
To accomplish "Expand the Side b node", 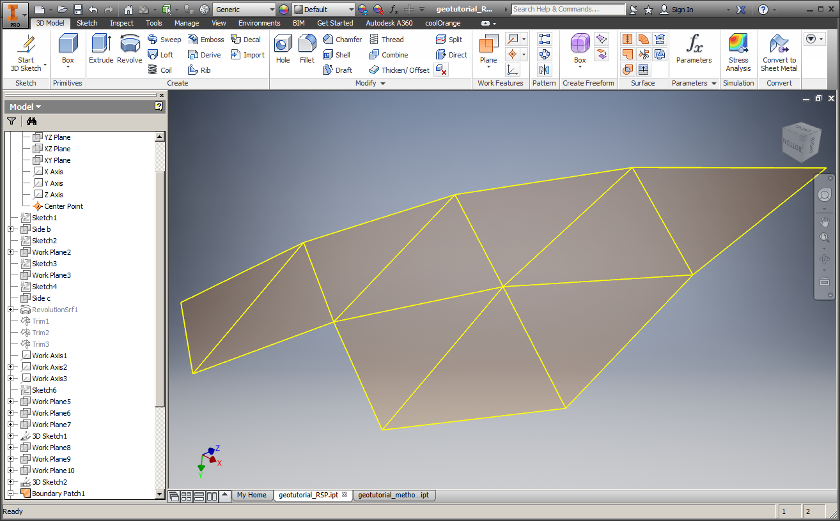I will [10, 229].
